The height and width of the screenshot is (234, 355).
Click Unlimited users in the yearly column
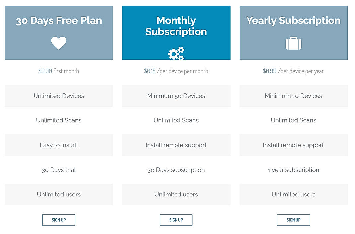[x=293, y=195]
